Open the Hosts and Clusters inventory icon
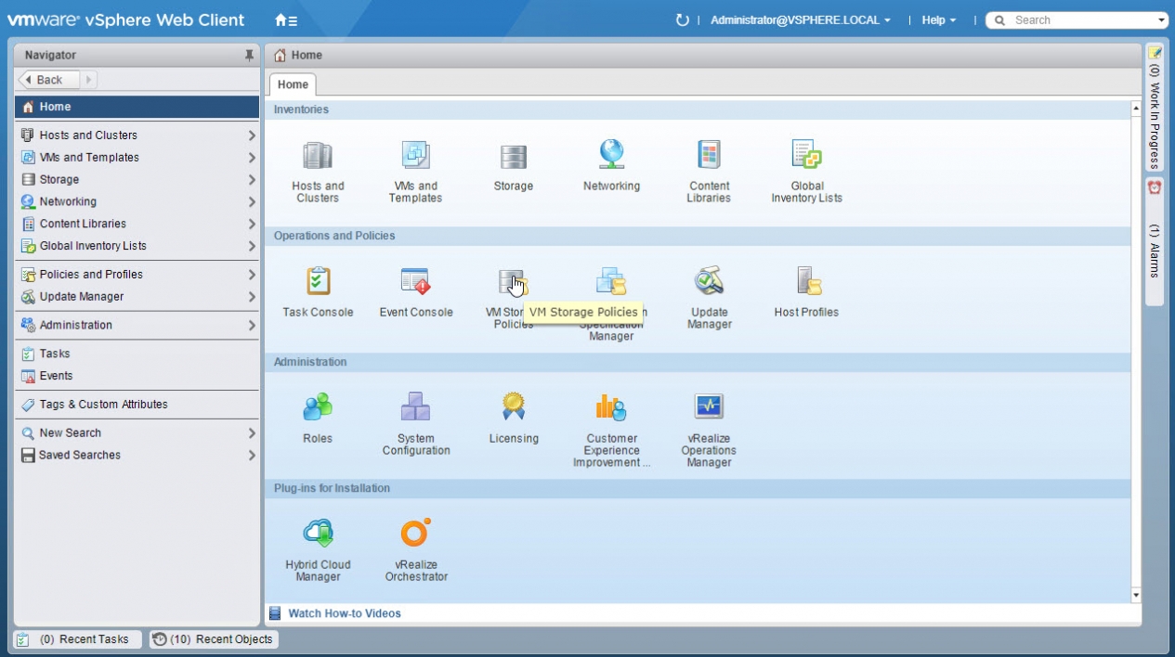Image resolution: width=1175 pixels, height=657 pixels. coord(318,156)
